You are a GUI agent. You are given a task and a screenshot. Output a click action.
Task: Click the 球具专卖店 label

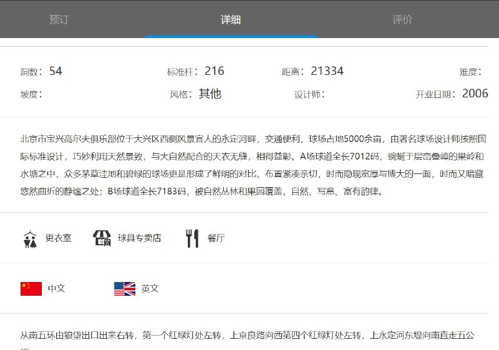(x=139, y=238)
